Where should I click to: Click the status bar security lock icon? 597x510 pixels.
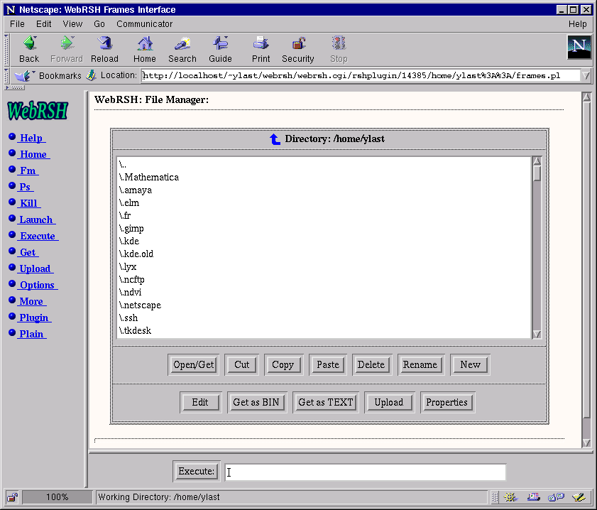[12, 497]
